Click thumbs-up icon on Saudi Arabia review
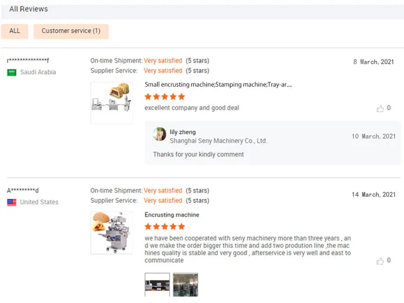 [x=380, y=108]
